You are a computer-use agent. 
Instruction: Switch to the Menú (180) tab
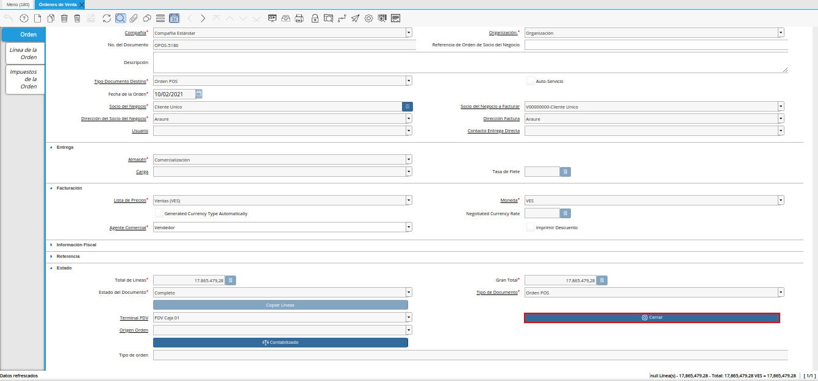click(18, 4)
